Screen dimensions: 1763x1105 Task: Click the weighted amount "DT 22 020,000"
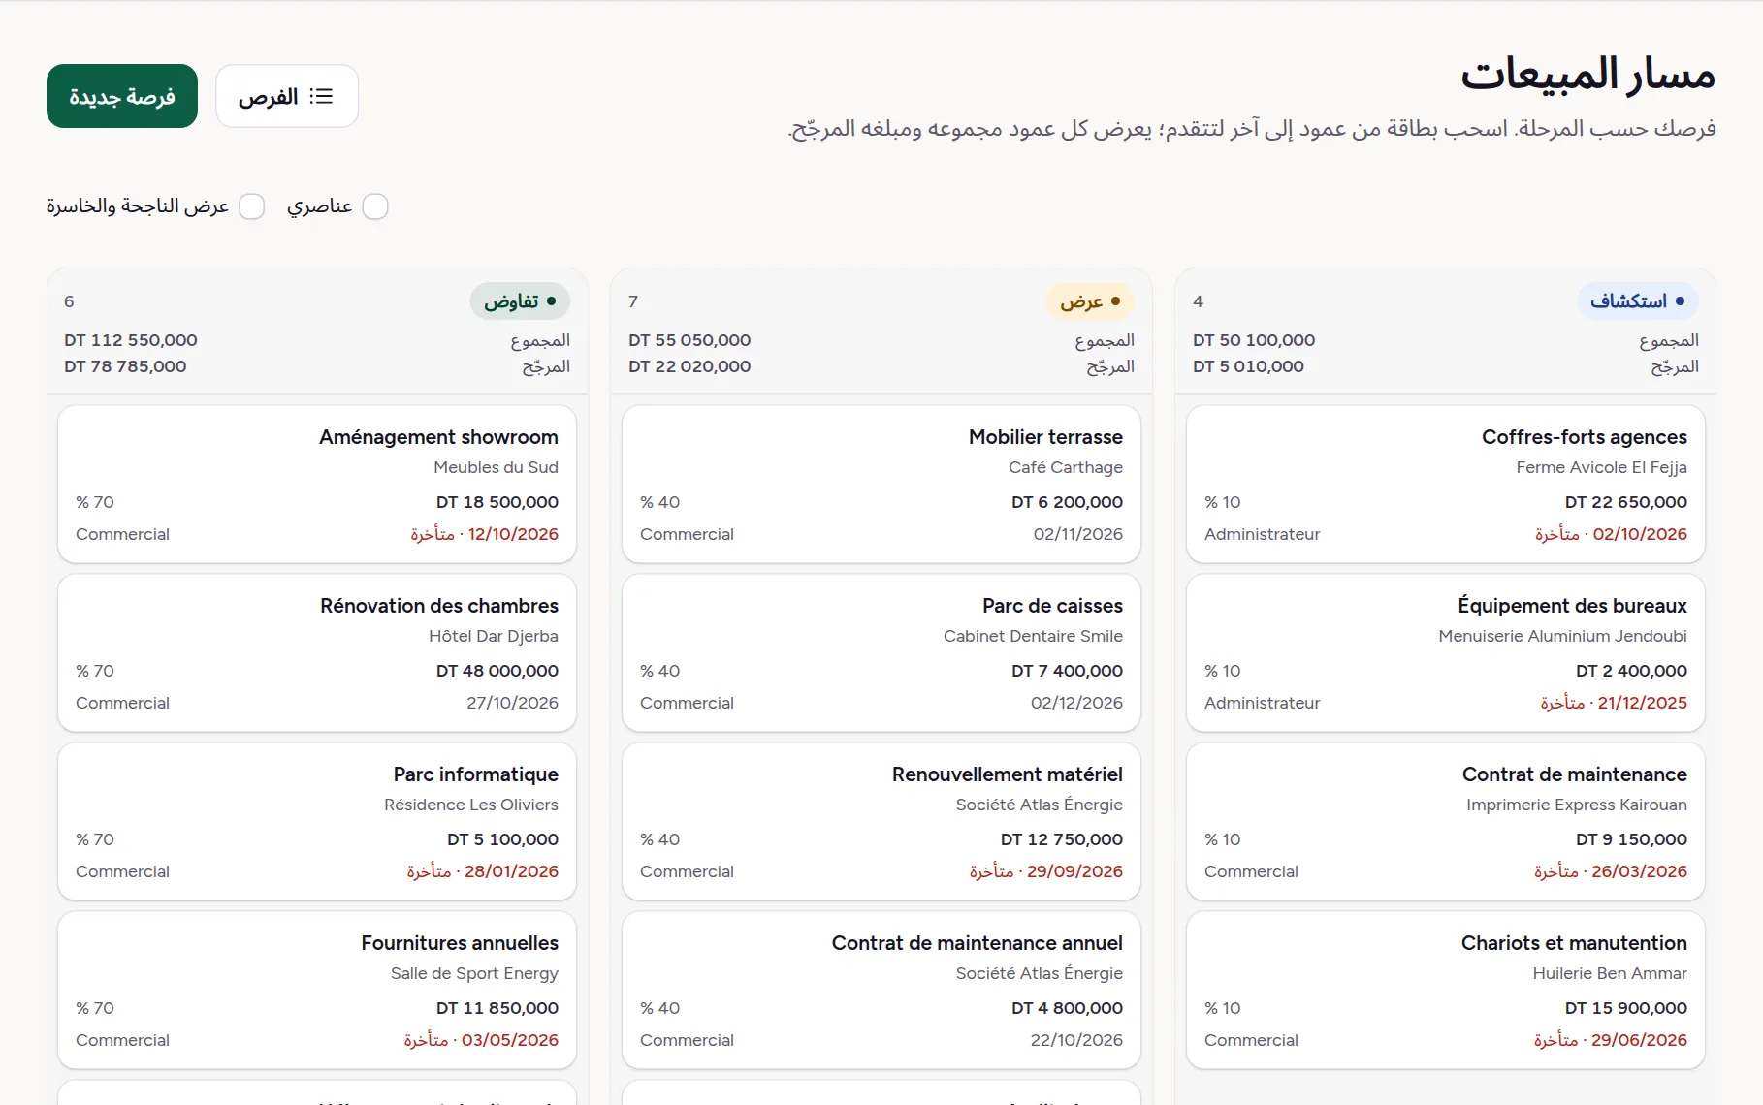689,366
